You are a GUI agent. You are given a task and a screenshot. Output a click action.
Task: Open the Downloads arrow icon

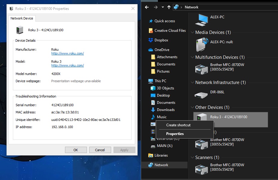tap(153, 110)
